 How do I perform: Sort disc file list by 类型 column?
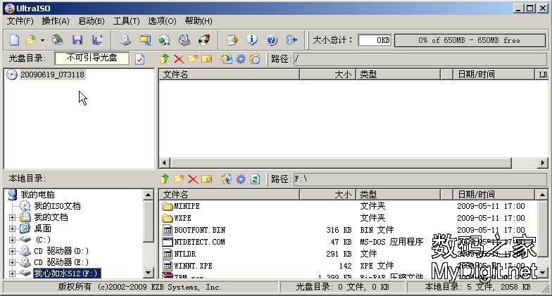coord(399,75)
